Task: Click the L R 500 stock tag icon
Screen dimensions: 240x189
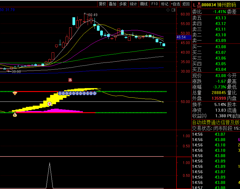Action: coord(197,5)
